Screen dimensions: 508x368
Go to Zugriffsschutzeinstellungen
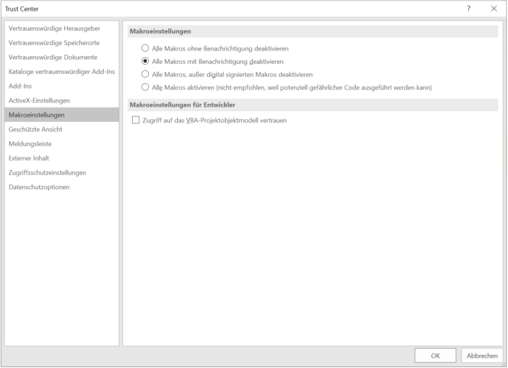[47, 173]
